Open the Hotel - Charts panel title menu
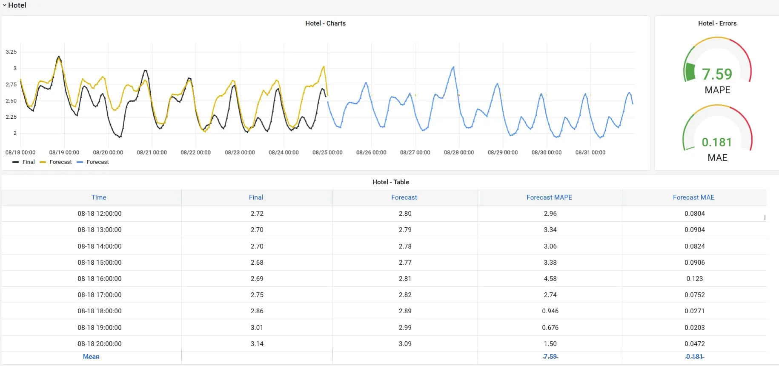Viewport: 779px width, 366px height. [325, 23]
